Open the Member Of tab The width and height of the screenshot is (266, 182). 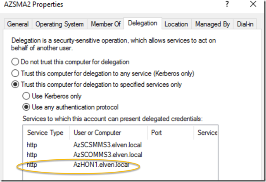[x=106, y=24]
